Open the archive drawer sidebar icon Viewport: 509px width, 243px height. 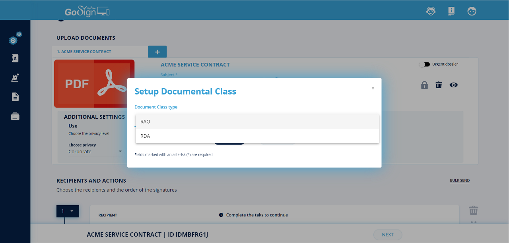click(x=15, y=116)
